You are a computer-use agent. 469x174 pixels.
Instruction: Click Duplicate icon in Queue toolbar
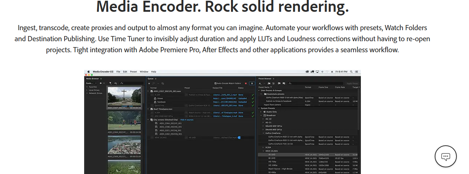coord(163,84)
